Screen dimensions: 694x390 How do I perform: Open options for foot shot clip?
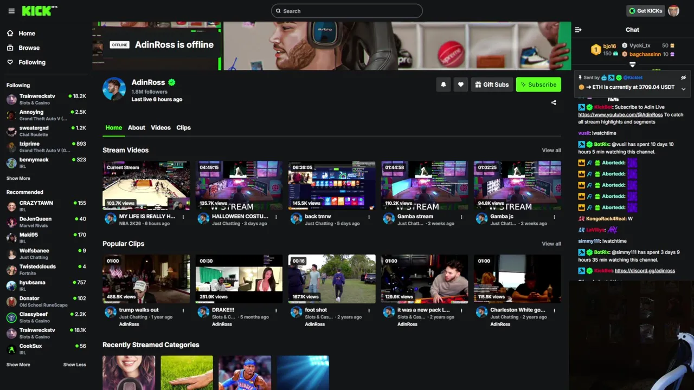pyautogui.click(x=369, y=311)
